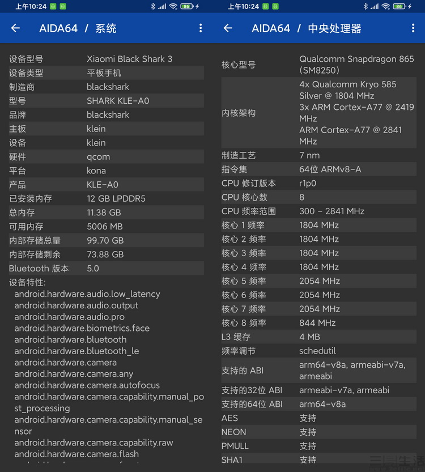
Task: Tap the AIDA64 / 中央处理器 title
Action: click(x=307, y=28)
